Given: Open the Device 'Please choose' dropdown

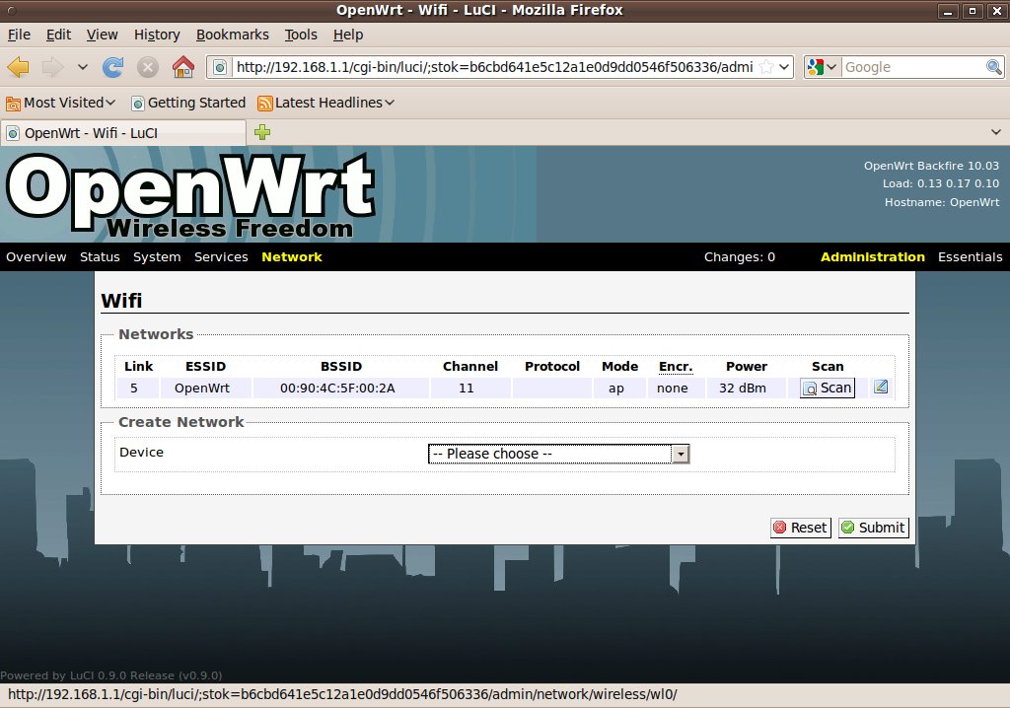Looking at the screenshot, I should pyautogui.click(x=558, y=454).
